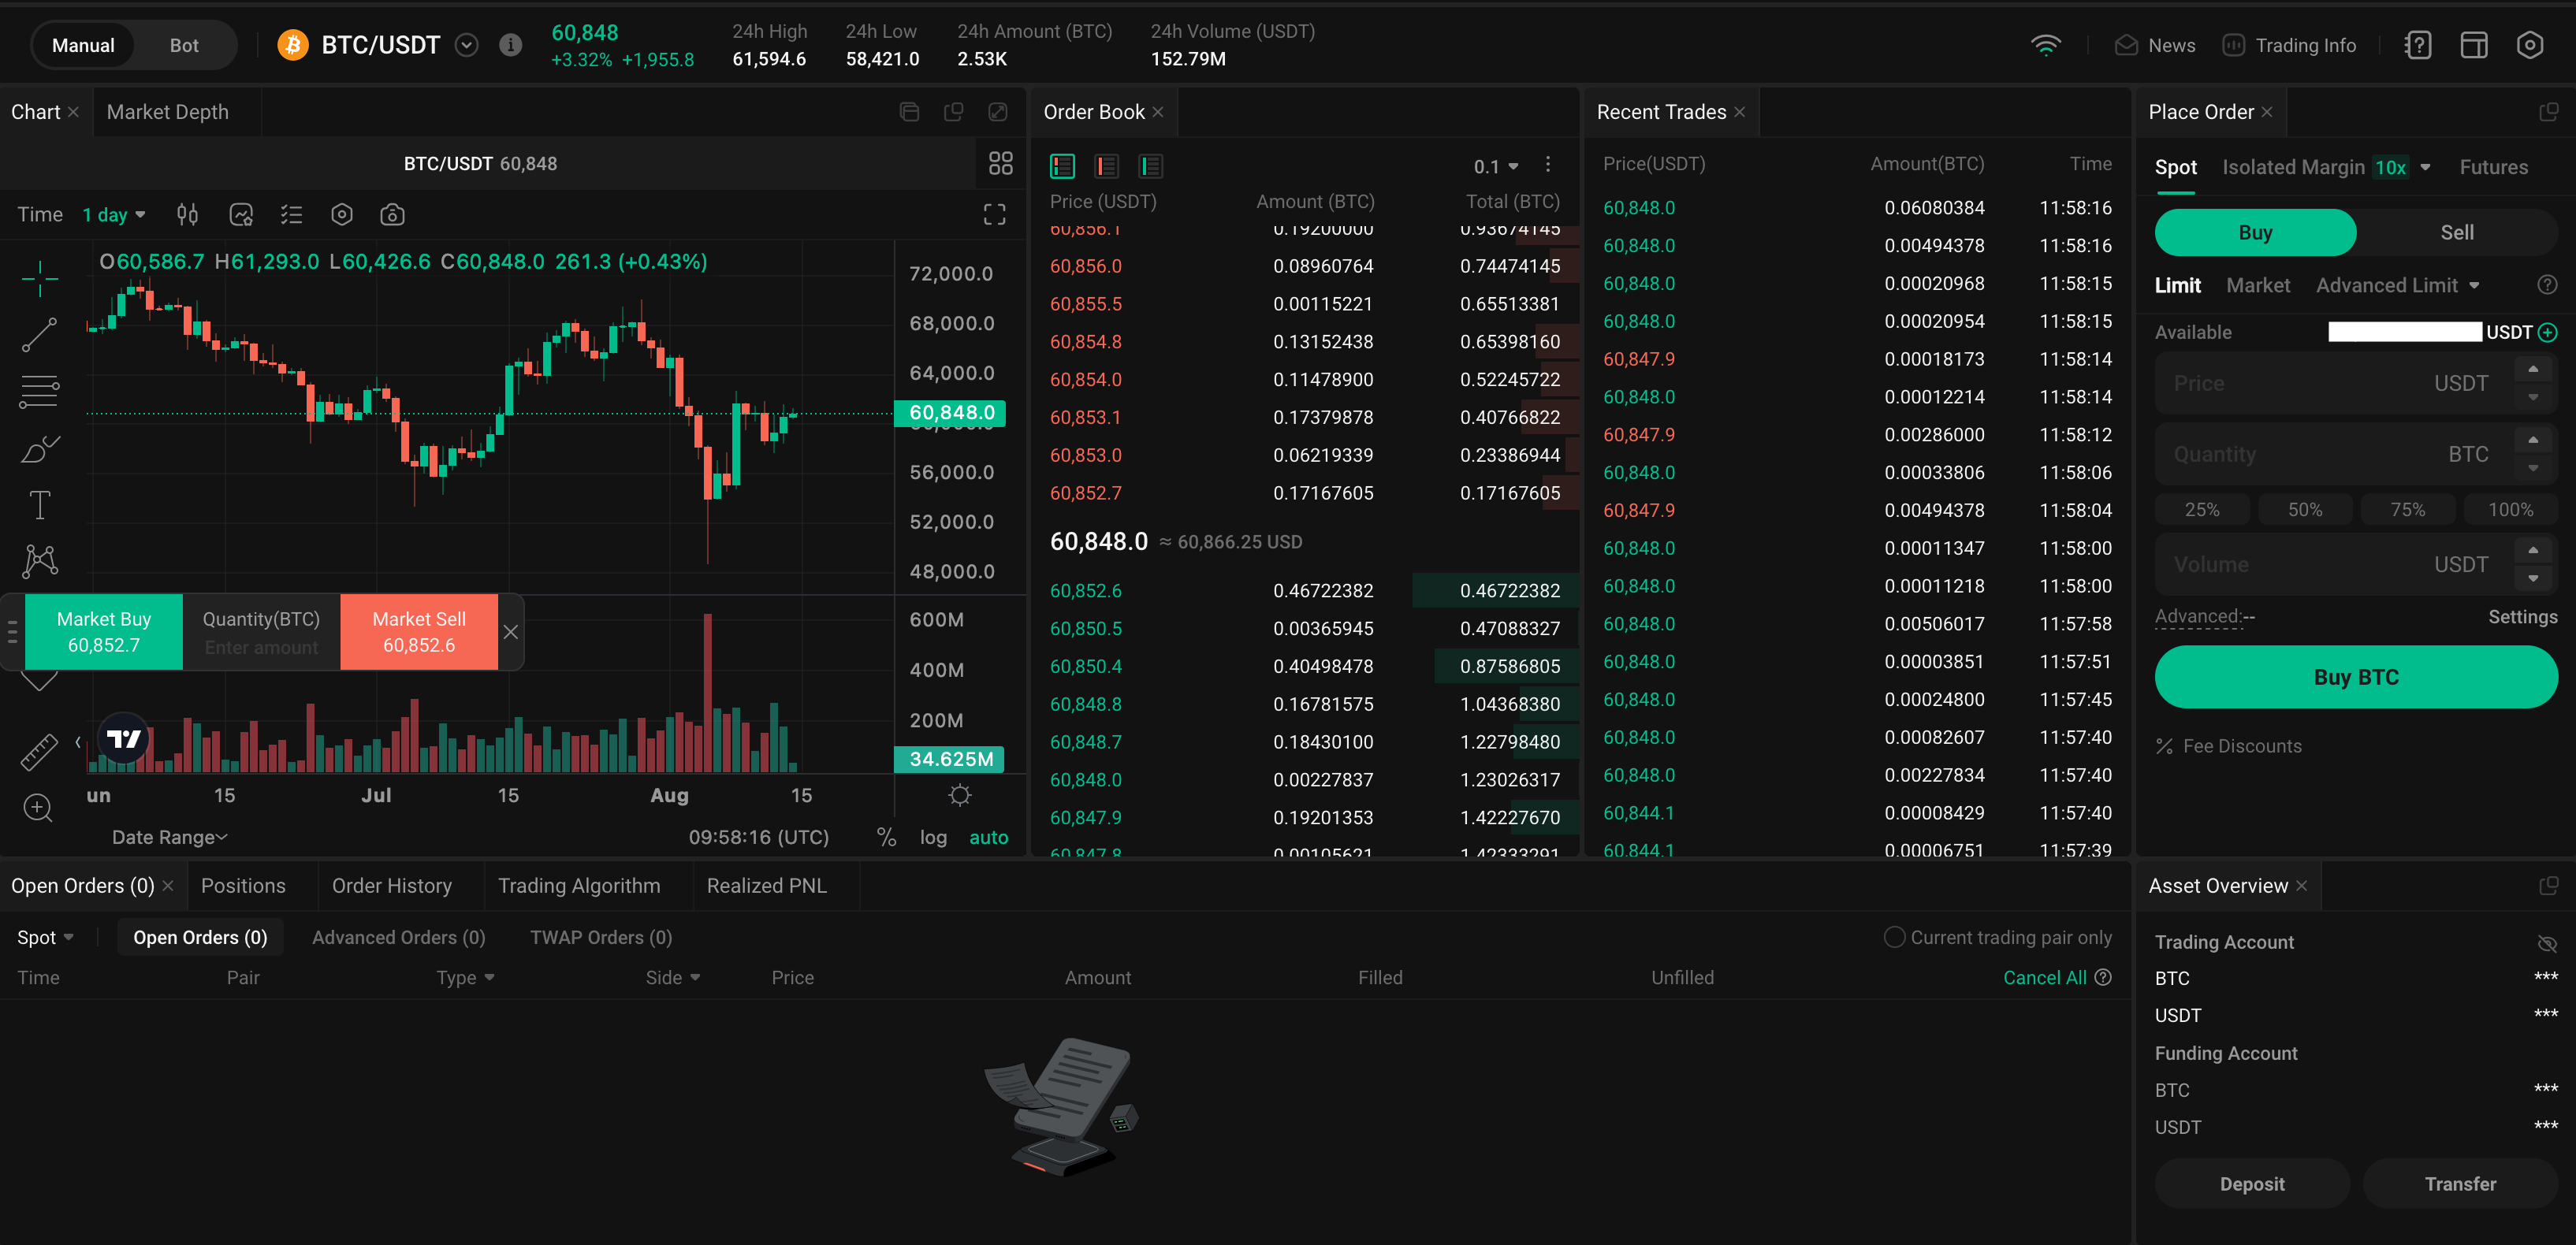Open order book more options menu
The image size is (2576, 1245).
click(x=1547, y=164)
